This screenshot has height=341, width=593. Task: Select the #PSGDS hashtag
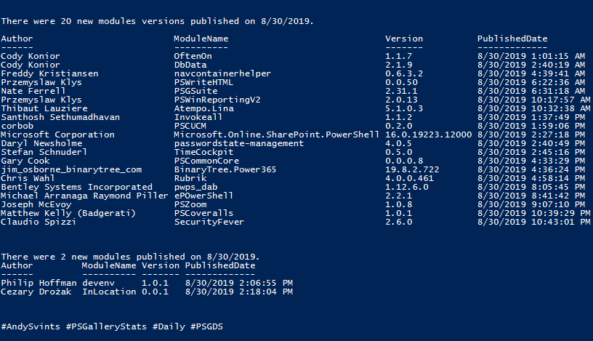coord(206,326)
